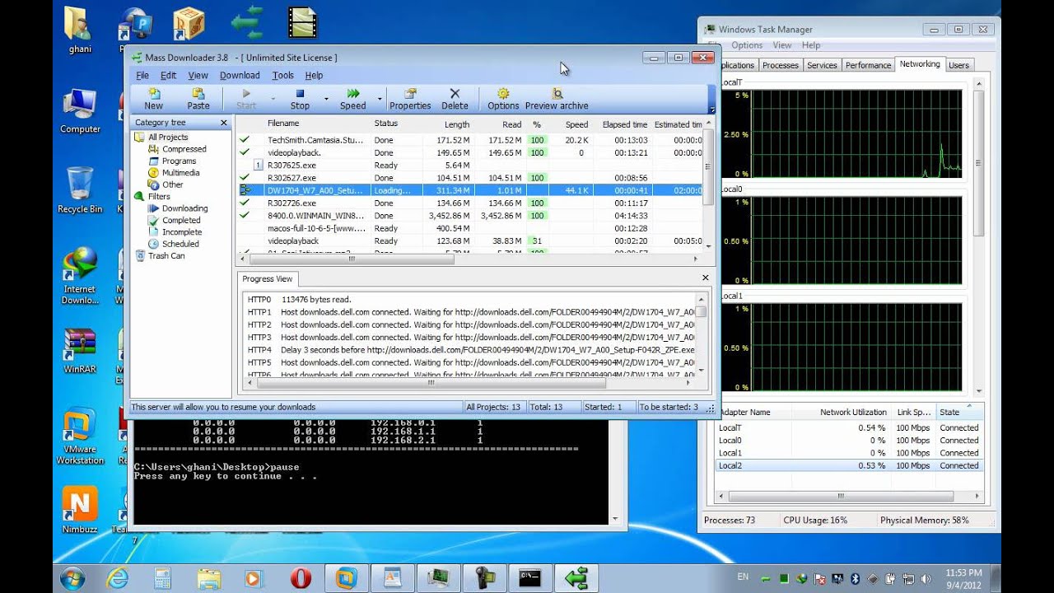Image resolution: width=1054 pixels, height=593 pixels.
Task: Switch to the Services tab in Task Manager
Action: 822,65
